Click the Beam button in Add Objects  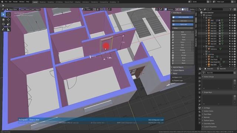pyautogui.click(x=183, y=63)
